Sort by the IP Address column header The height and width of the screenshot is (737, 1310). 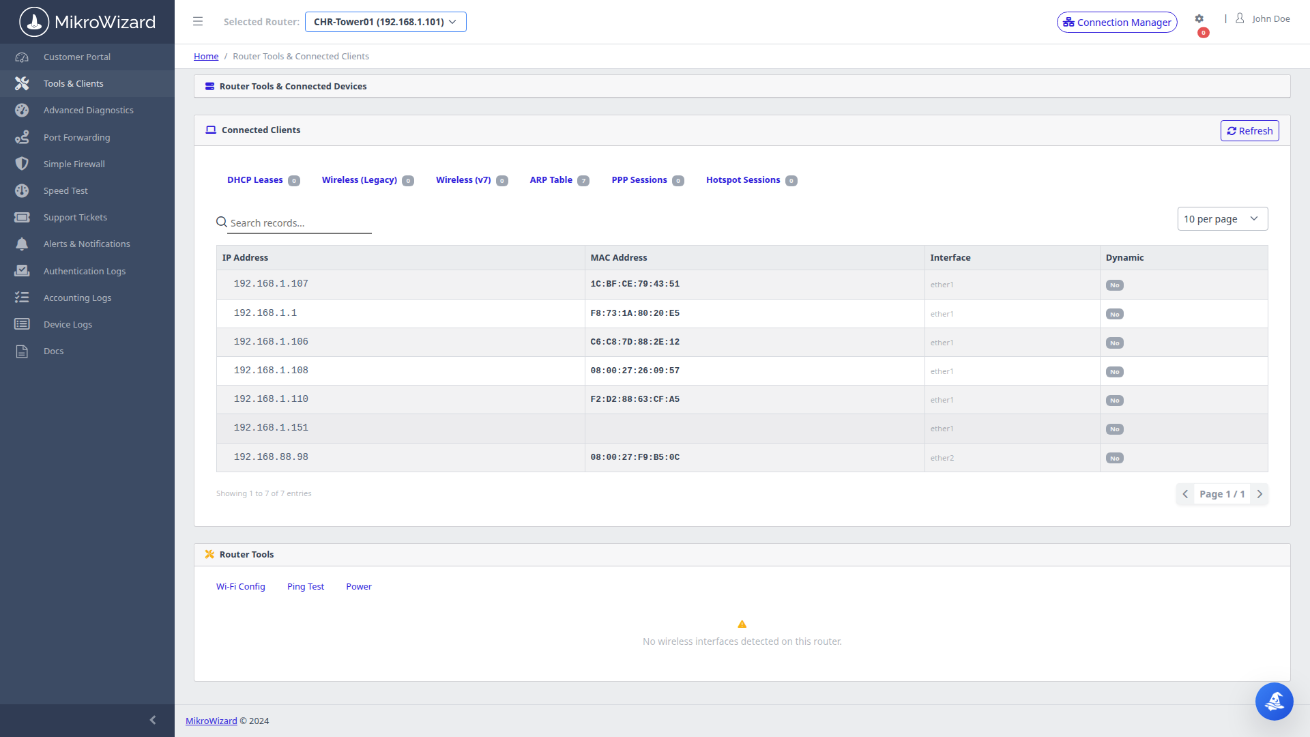tap(401, 258)
